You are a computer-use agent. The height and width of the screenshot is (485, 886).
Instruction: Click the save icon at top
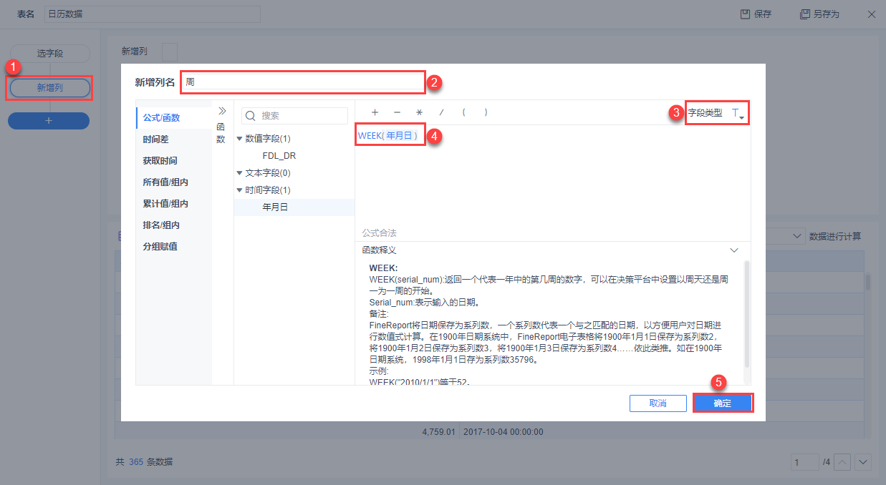pyautogui.click(x=745, y=14)
